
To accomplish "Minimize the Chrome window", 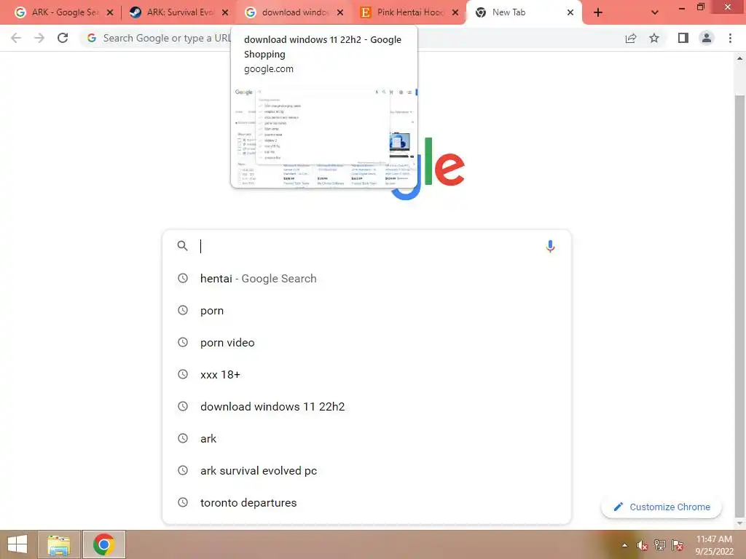I will tap(681, 7).
